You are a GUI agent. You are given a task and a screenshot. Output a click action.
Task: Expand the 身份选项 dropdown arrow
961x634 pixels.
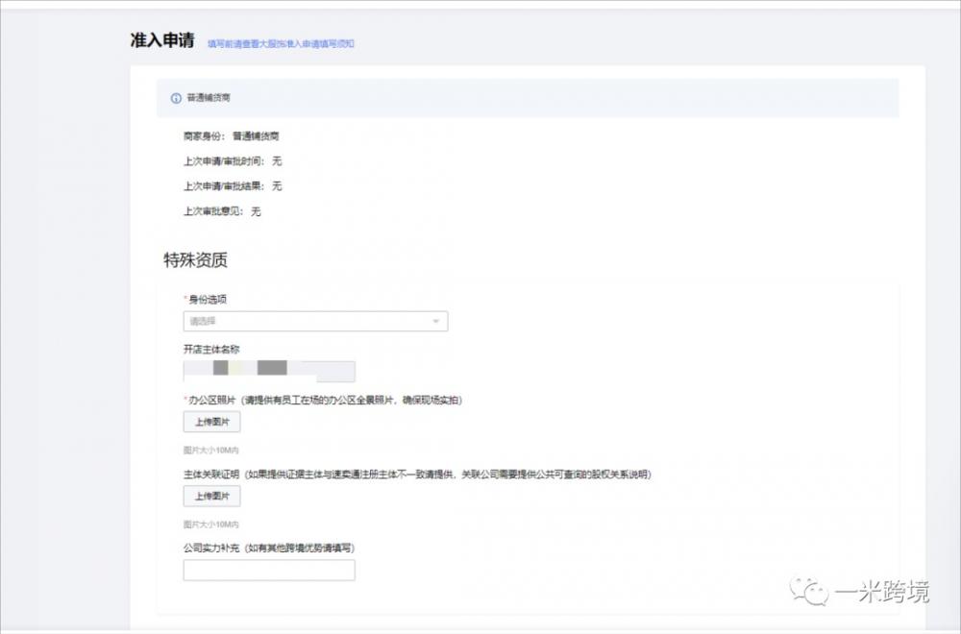coord(436,322)
